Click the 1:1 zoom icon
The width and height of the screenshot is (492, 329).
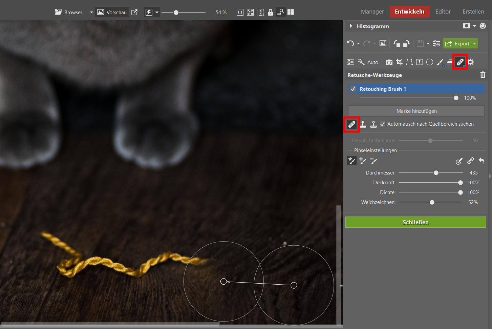click(x=240, y=13)
